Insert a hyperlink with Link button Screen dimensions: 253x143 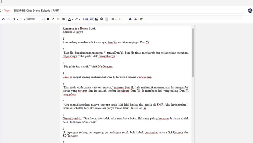86,19
